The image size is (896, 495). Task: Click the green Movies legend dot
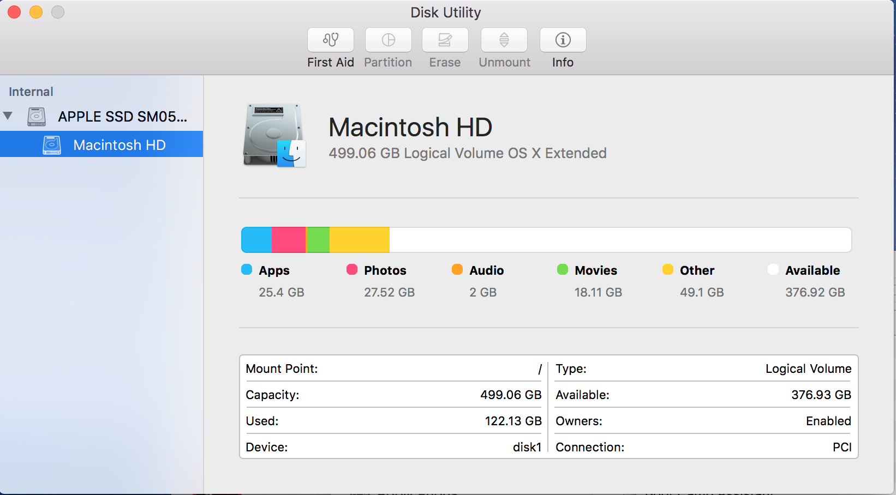pyautogui.click(x=563, y=269)
